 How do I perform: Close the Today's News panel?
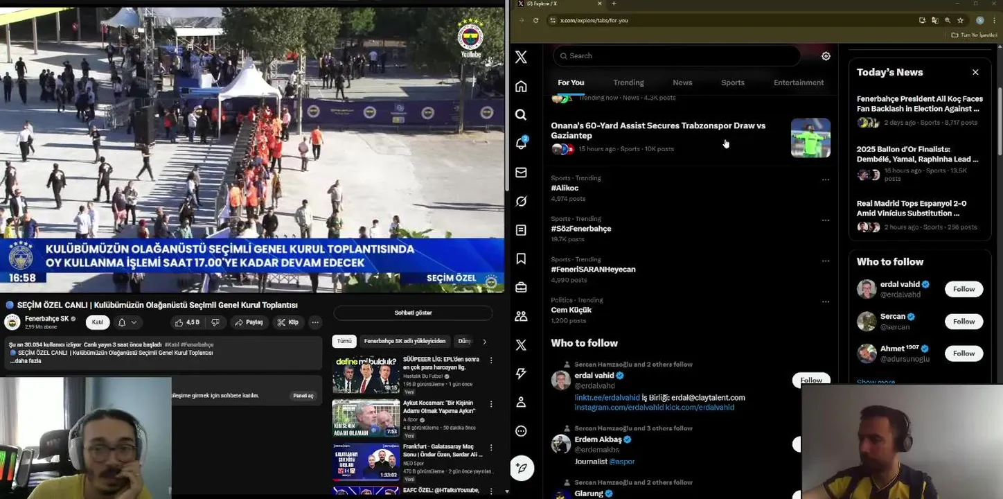click(975, 72)
